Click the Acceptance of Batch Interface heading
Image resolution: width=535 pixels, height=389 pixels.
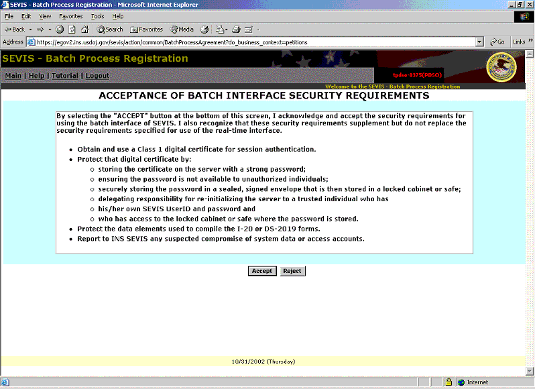[x=263, y=95]
